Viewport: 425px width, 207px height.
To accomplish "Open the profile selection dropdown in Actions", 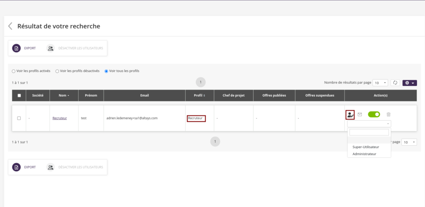I will coord(369,124).
